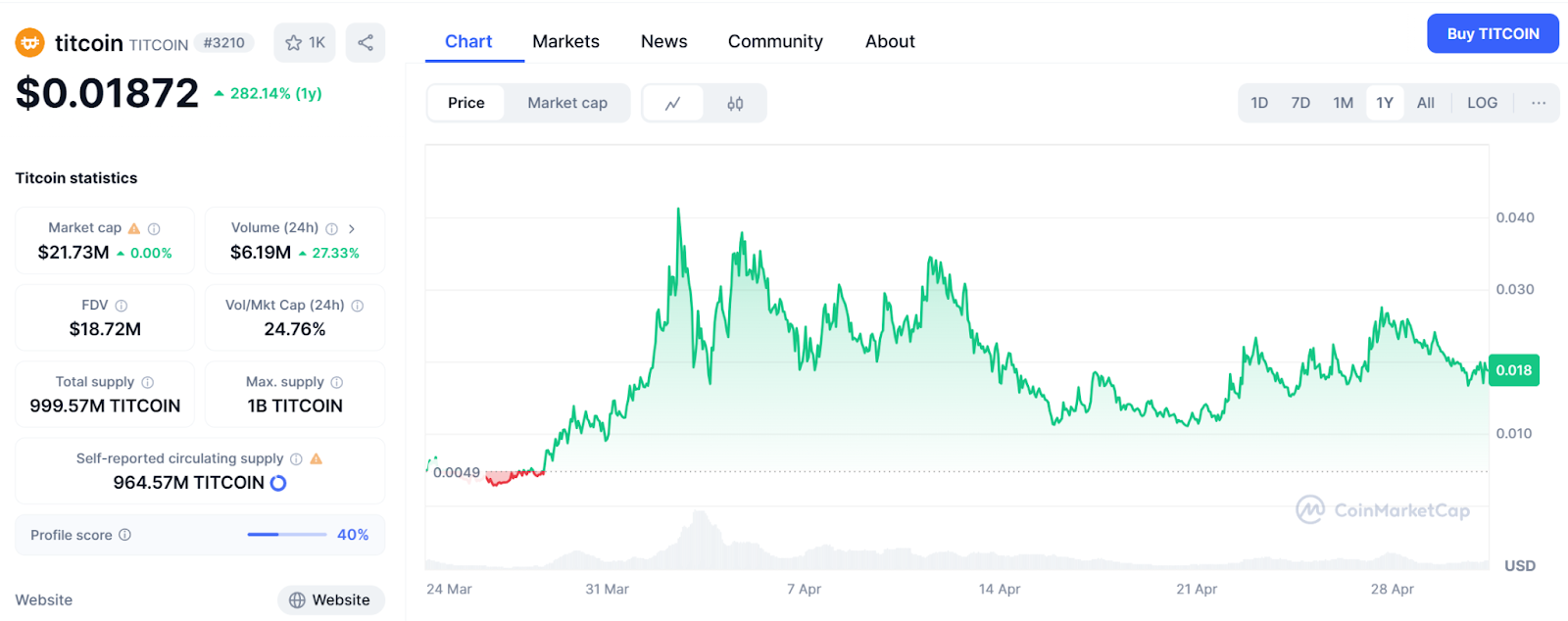1568x621 pixels.
Task: Switch to the line chart icon
Action: coord(673,103)
